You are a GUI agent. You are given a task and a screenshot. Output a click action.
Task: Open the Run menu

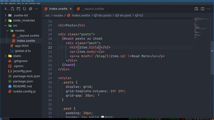26,3
